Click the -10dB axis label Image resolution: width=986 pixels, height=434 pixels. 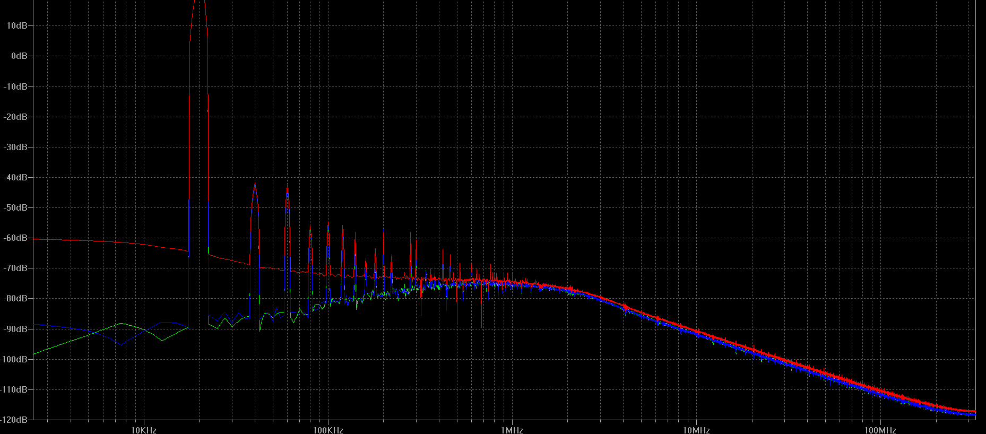coord(15,86)
